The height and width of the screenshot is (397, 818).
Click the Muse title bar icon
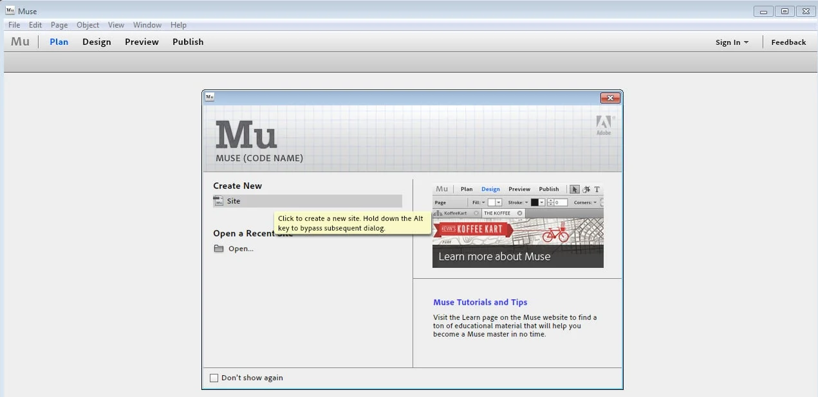point(10,10)
